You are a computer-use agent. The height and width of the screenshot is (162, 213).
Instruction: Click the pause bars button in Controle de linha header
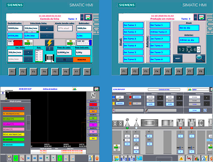coord(82,17)
